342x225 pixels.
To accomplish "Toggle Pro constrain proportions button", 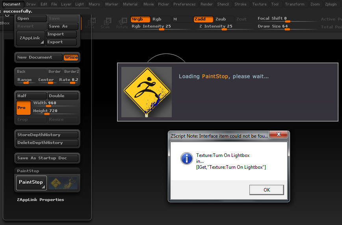I will [x=24, y=108].
